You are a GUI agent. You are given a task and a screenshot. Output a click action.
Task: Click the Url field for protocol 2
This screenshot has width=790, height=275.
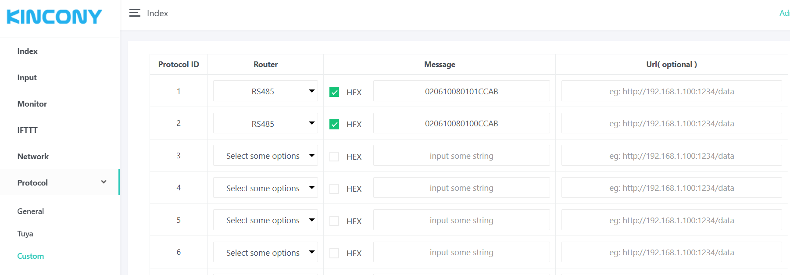tap(671, 124)
